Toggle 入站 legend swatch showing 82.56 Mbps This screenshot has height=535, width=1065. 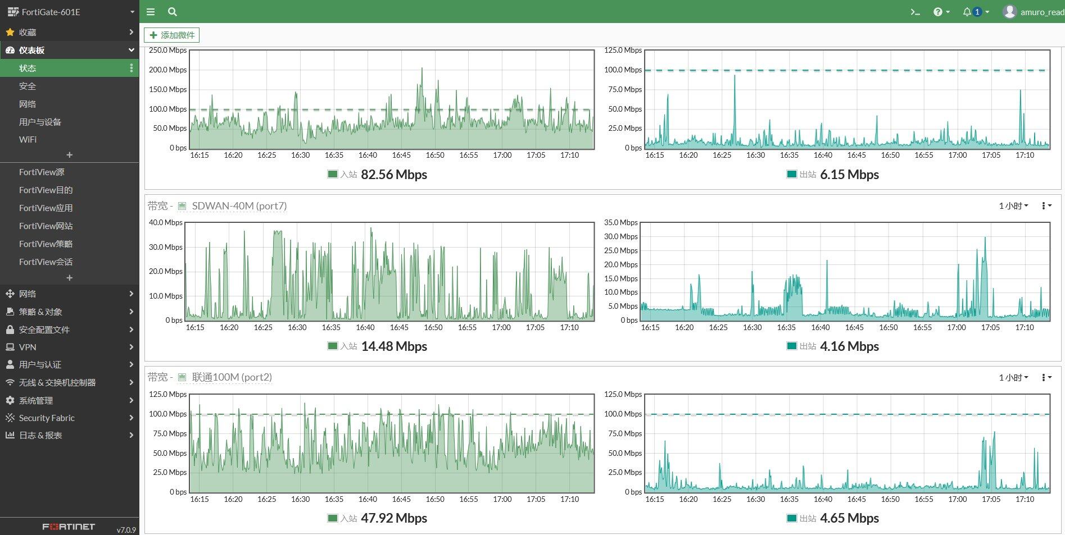click(x=333, y=174)
